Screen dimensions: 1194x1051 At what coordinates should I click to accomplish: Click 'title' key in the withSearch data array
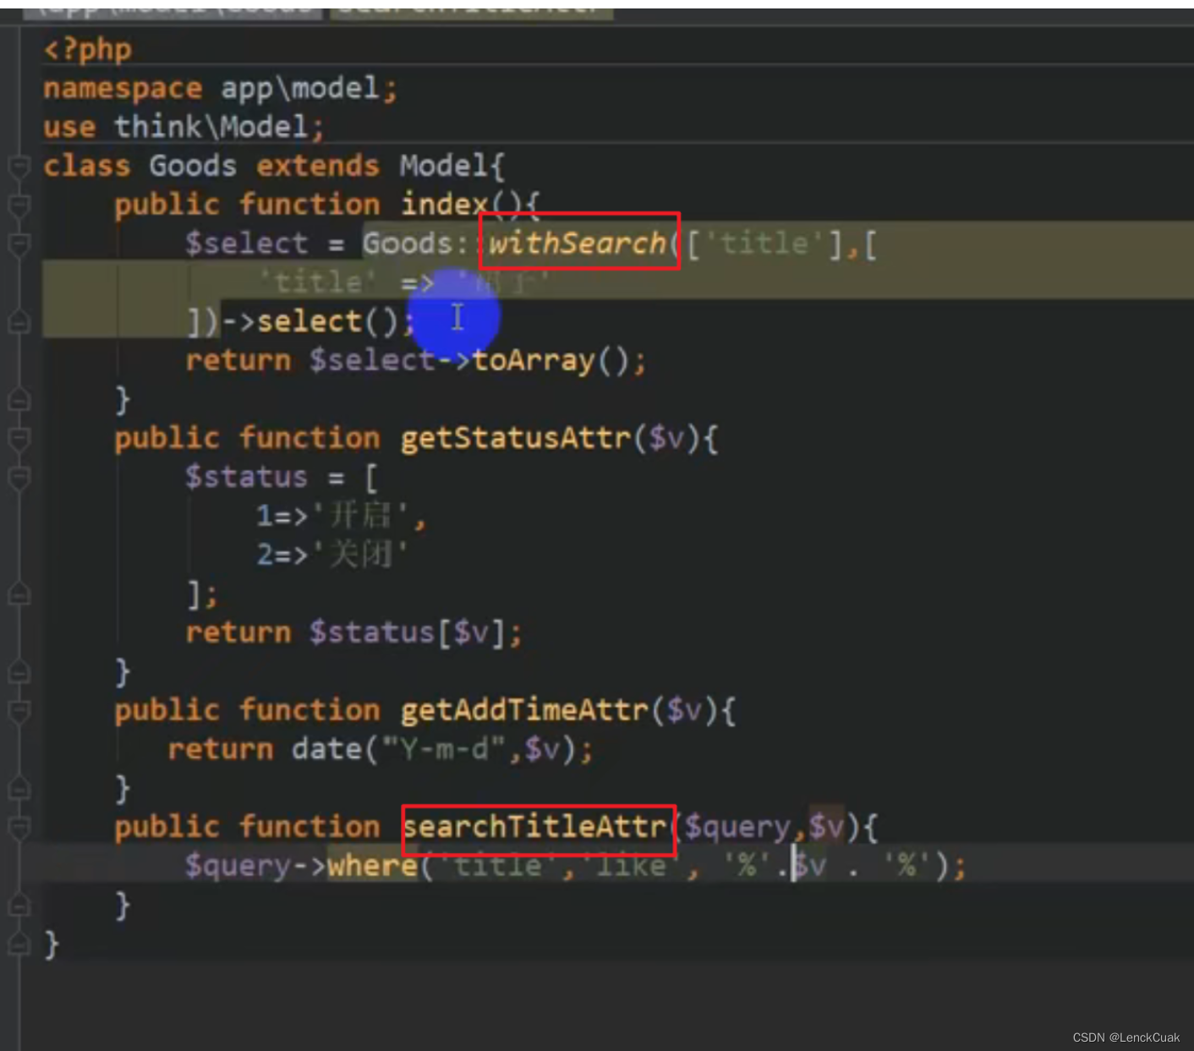[317, 282]
